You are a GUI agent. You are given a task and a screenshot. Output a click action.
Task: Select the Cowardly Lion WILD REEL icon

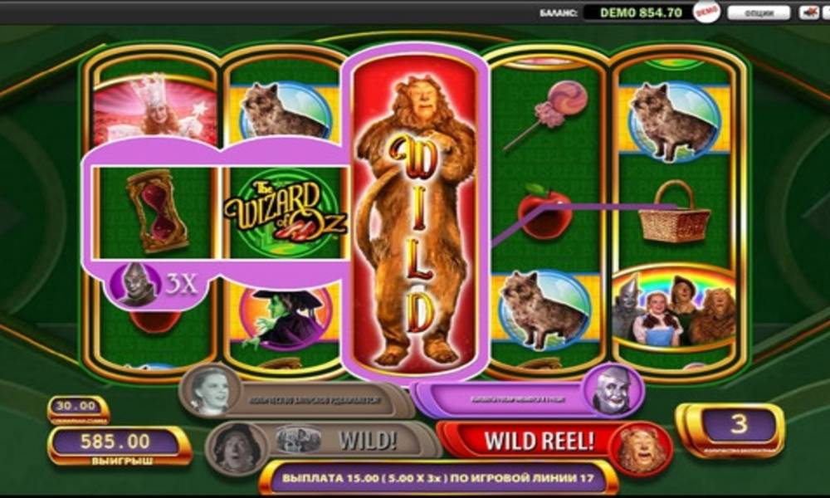click(x=639, y=449)
